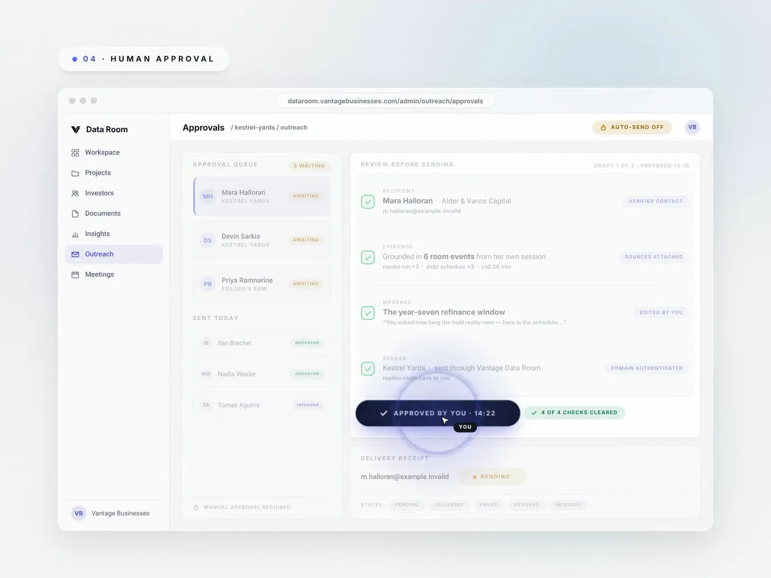Viewport: 771px width, 578px height.
Task: Open Tomas Aguirre sent item
Action: tap(262, 405)
